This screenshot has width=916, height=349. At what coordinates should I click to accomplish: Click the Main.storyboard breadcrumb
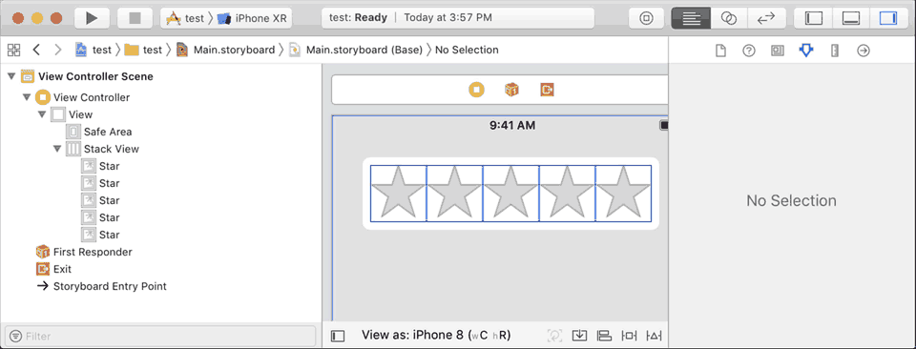tap(225, 50)
